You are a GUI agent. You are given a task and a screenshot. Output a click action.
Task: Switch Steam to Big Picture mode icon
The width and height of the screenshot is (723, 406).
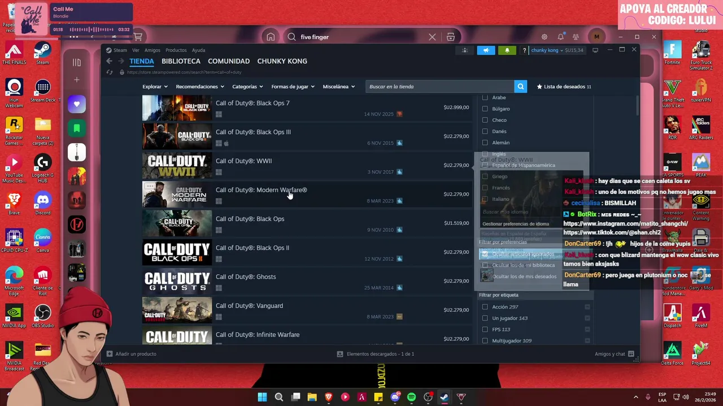click(595, 50)
